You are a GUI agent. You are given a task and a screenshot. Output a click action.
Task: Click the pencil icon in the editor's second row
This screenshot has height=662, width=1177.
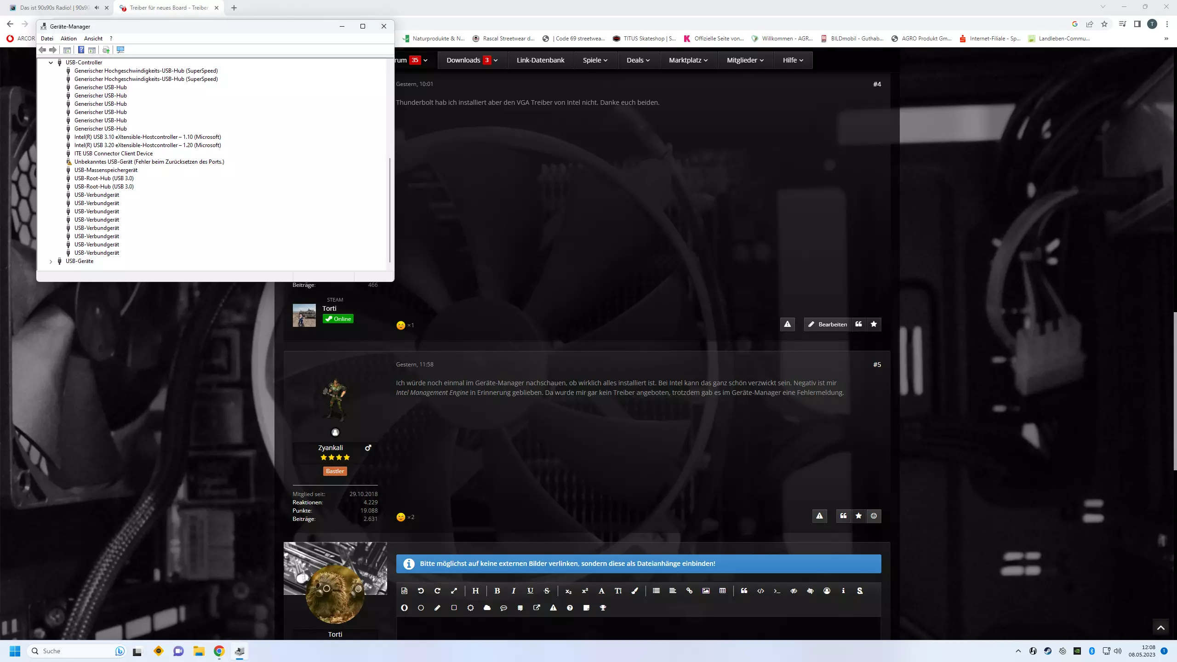pos(437,608)
